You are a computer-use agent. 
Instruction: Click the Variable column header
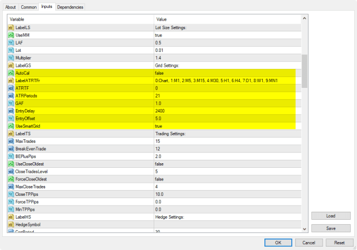coord(81,19)
